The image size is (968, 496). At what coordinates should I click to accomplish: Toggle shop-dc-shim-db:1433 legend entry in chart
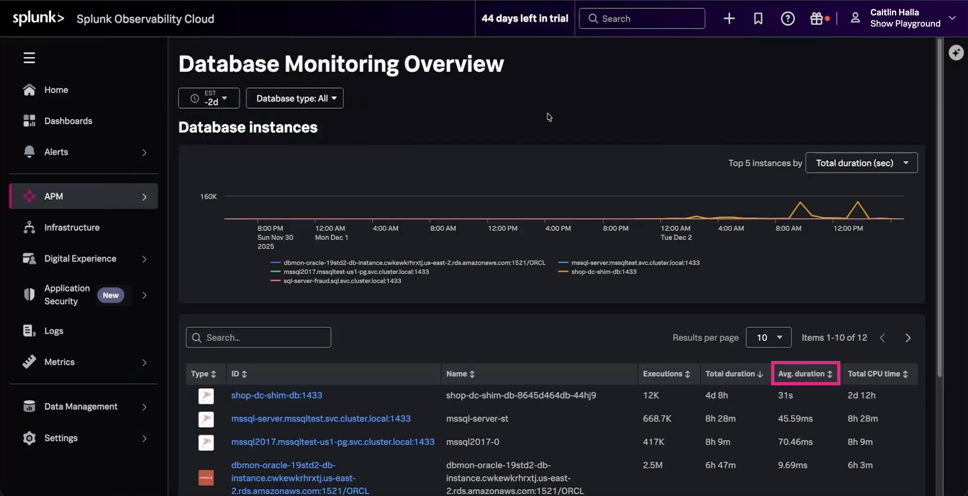click(x=597, y=272)
